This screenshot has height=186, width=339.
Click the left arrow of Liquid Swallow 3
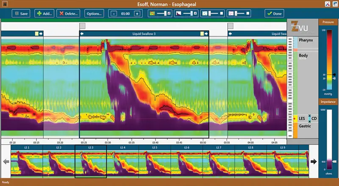82,33
